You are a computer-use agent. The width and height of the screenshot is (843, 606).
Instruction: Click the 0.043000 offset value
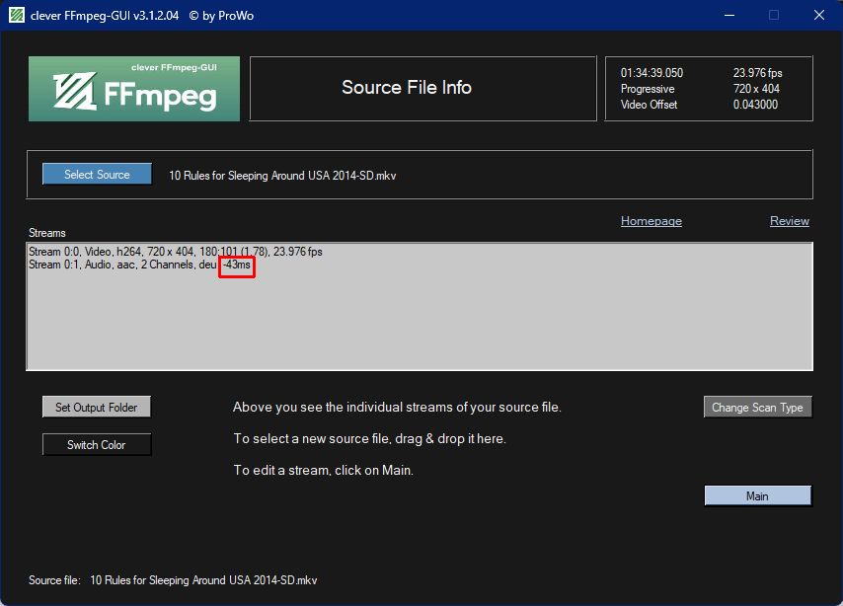pyautogui.click(x=755, y=105)
